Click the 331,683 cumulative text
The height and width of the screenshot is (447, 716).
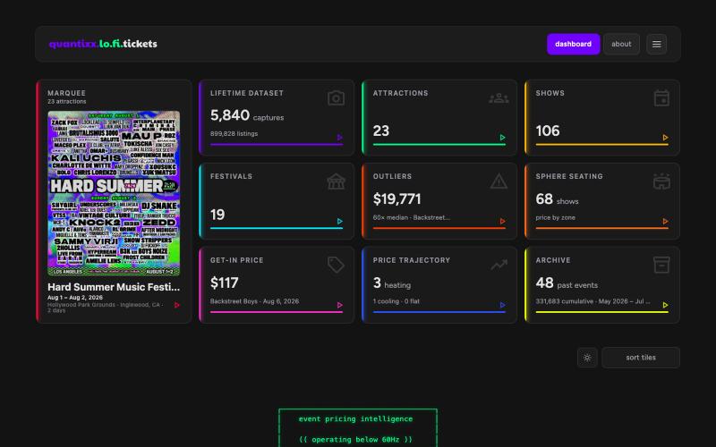[592, 301]
